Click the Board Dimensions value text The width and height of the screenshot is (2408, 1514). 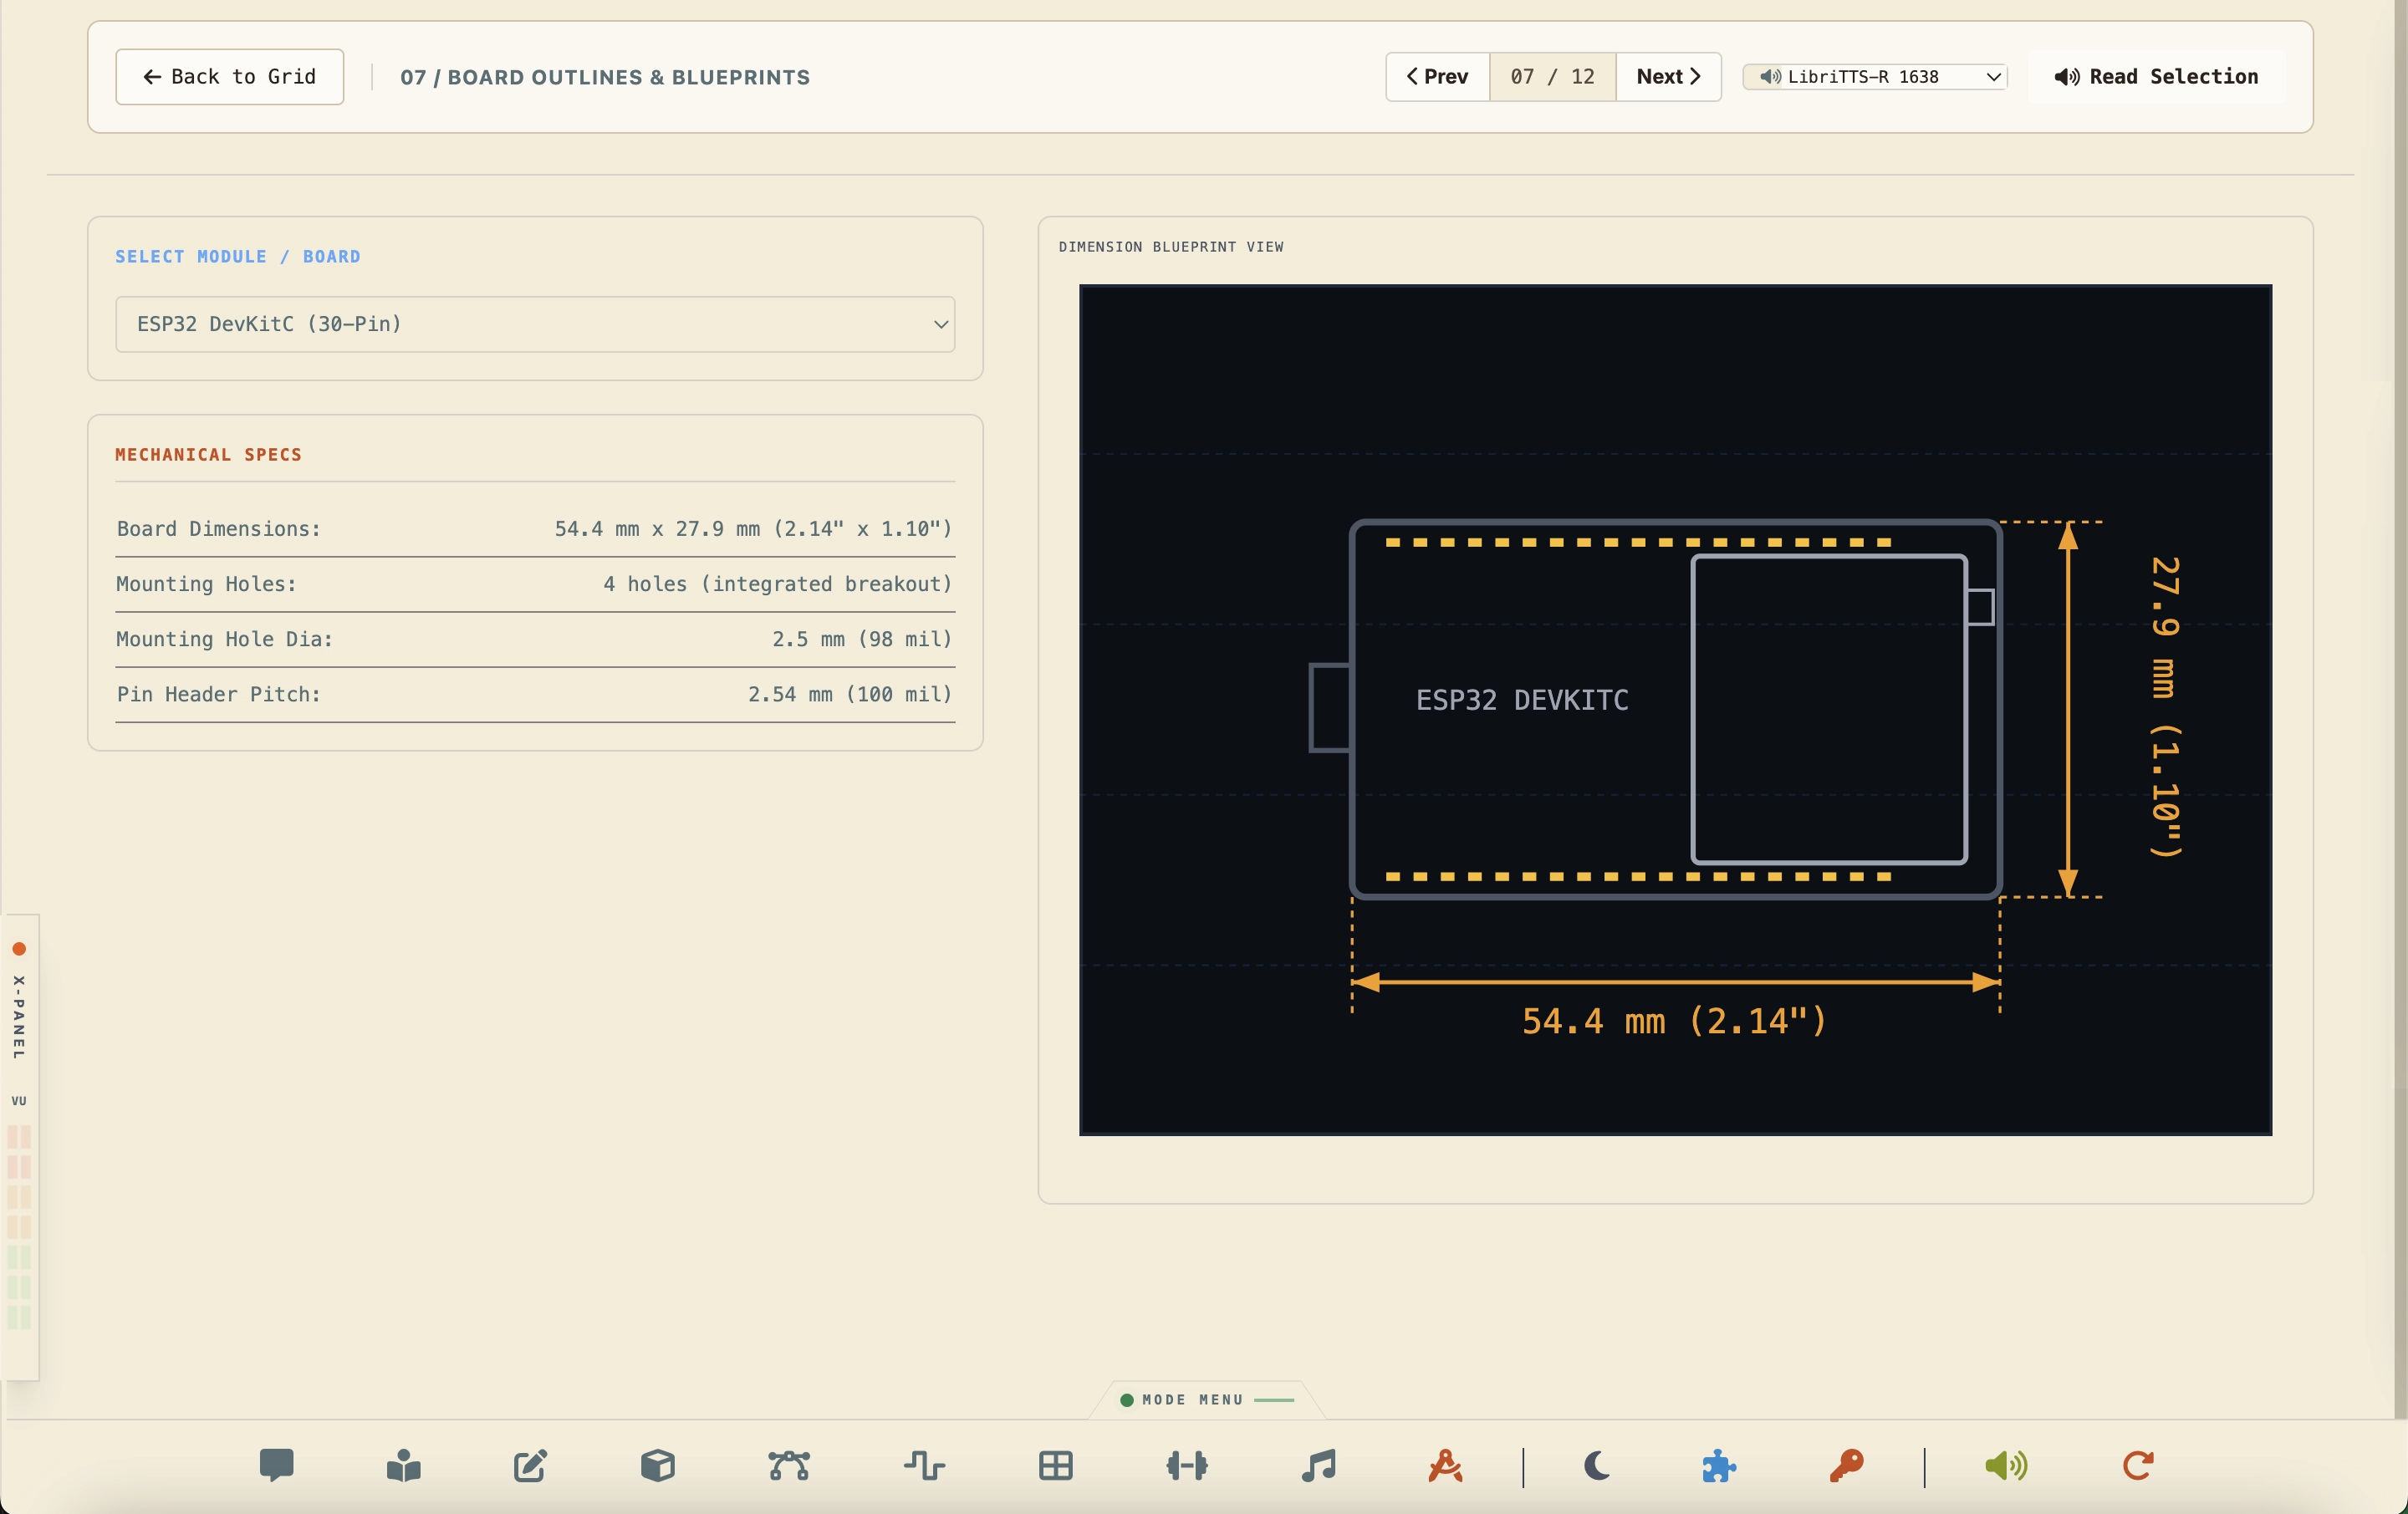[x=753, y=528]
